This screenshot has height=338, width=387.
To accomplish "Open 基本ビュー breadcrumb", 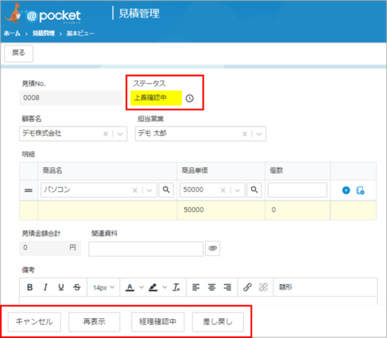I will coord(80,34).
